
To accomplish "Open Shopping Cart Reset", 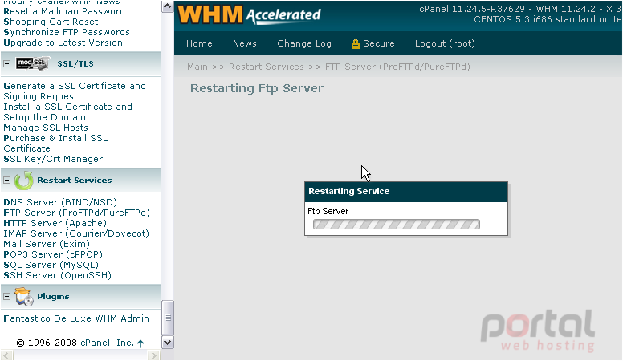I will tap(51, 22).
